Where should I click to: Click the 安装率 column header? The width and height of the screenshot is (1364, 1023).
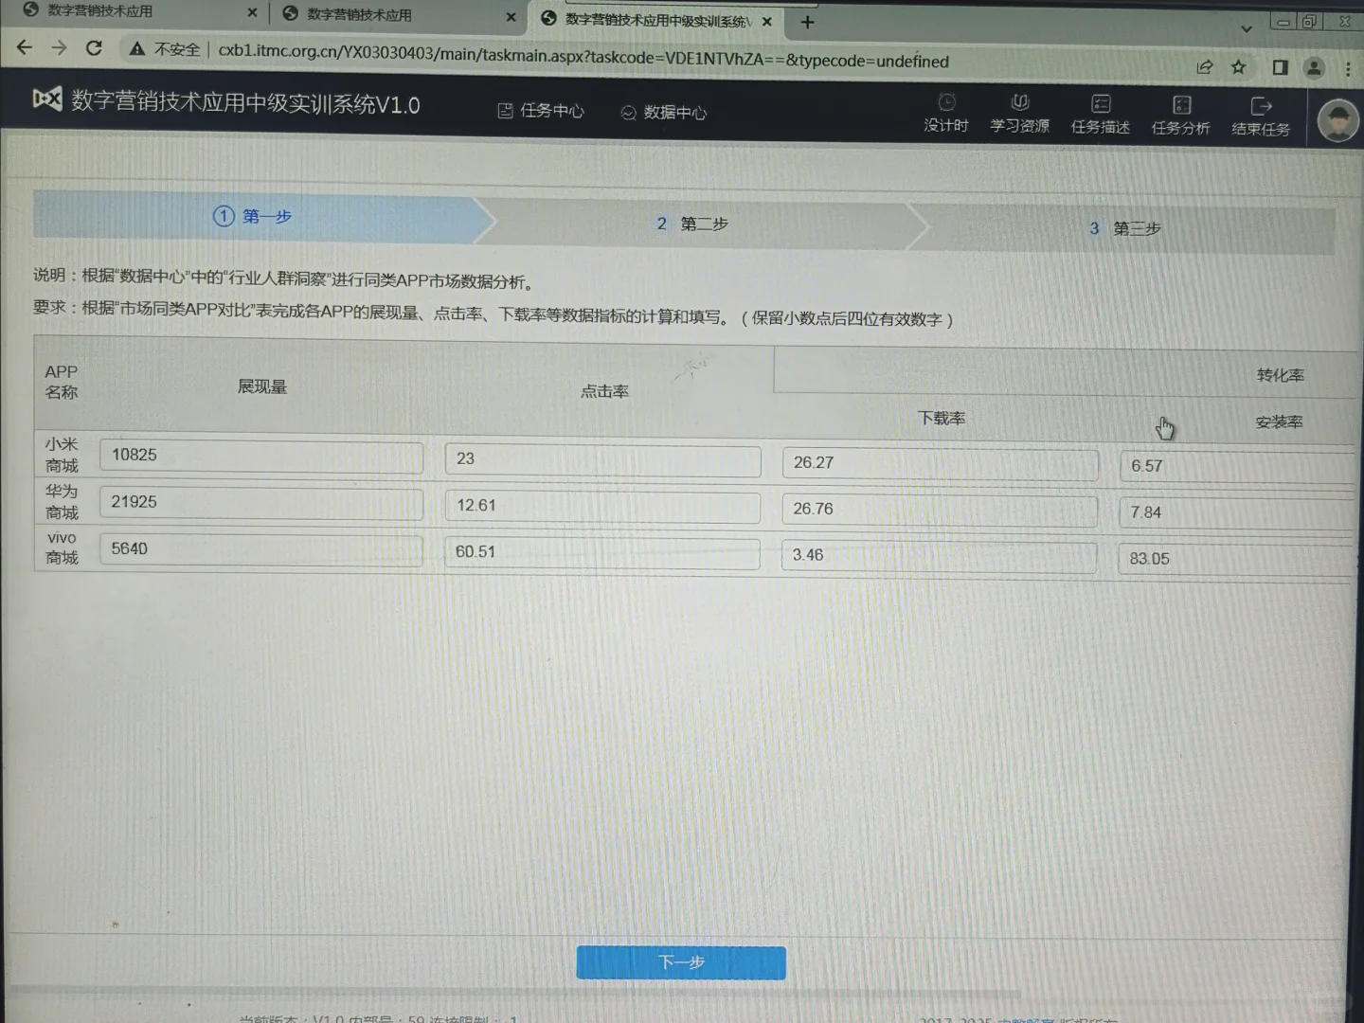point(1279,422)
